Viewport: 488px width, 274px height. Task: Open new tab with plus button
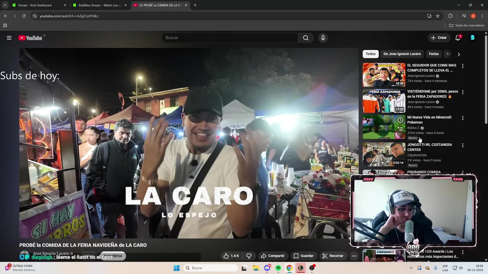click(195, 5)
